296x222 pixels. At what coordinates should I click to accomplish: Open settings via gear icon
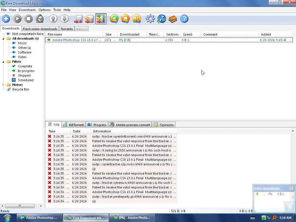point(150,19)
